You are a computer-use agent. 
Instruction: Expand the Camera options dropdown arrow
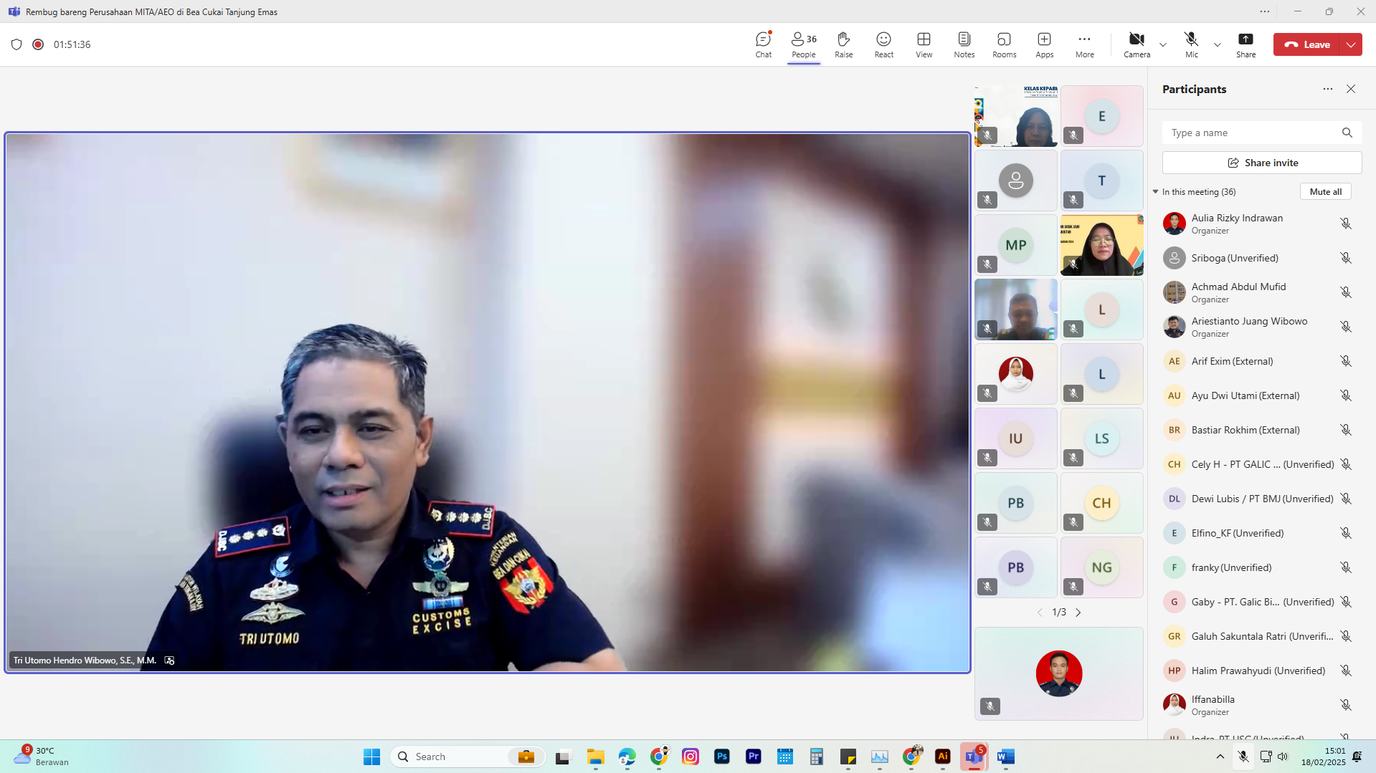coord(1163,44)
